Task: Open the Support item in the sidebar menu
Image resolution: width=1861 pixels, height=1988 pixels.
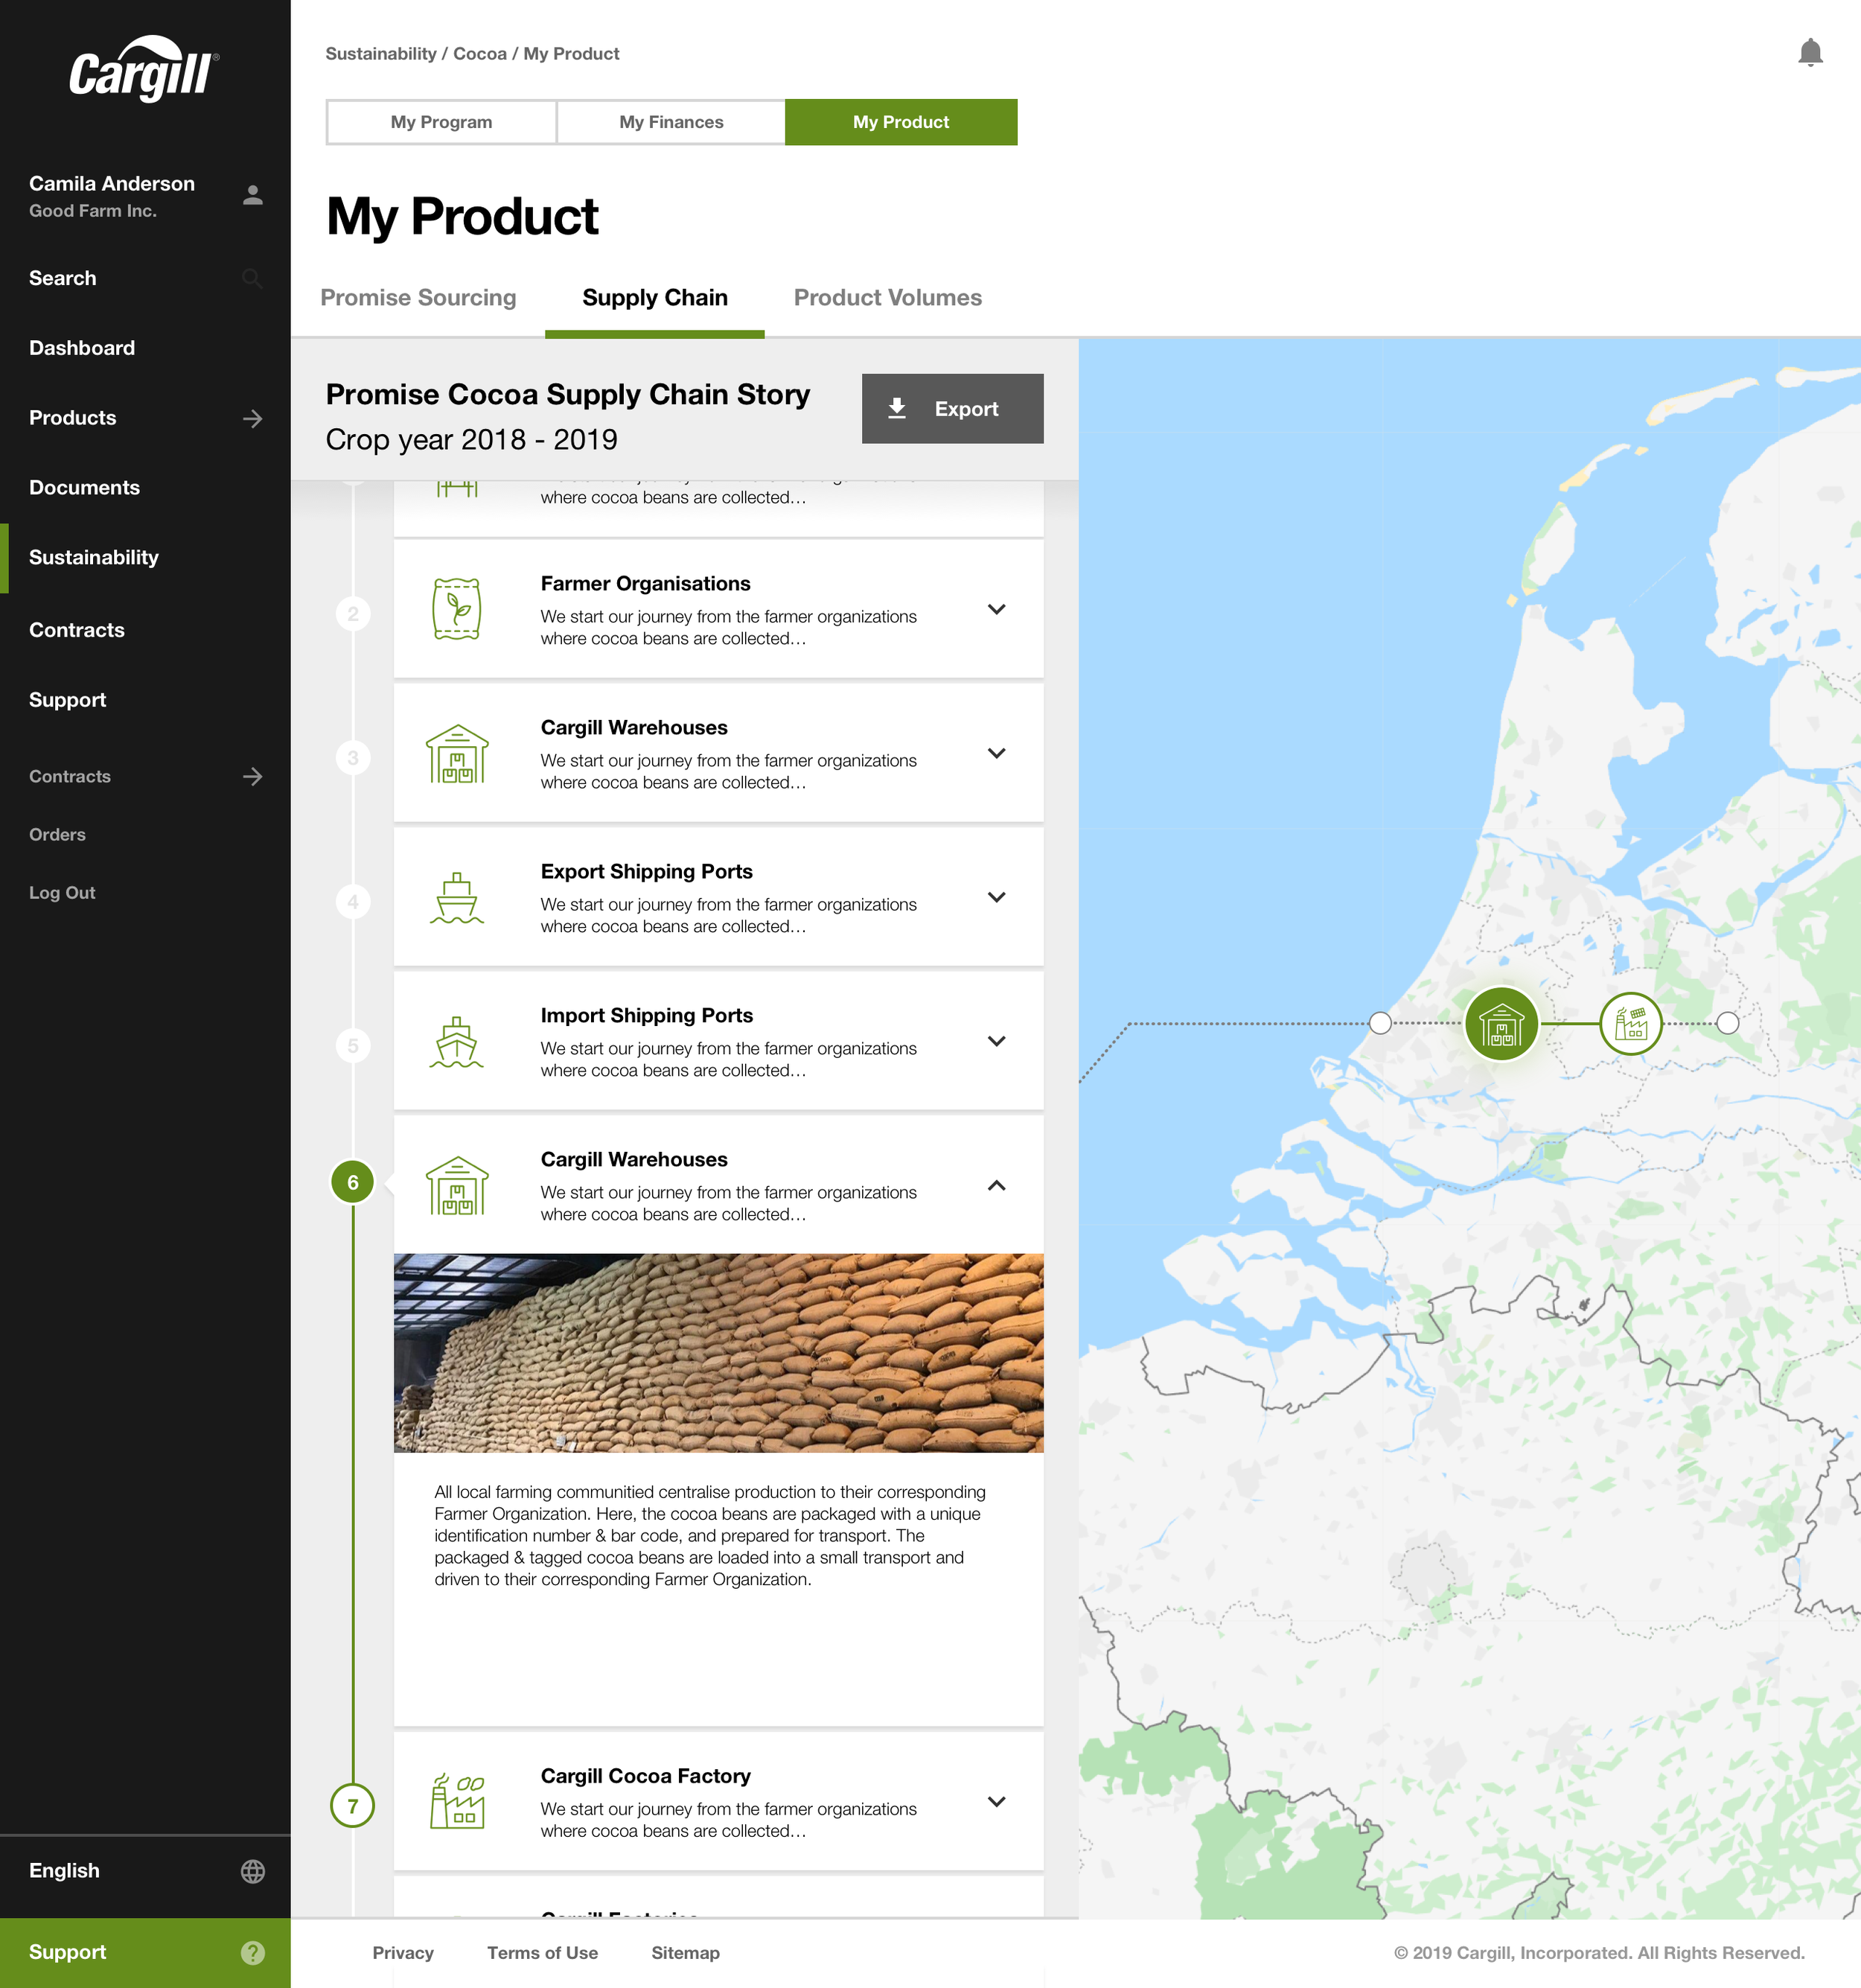Action: pos(67,700)
